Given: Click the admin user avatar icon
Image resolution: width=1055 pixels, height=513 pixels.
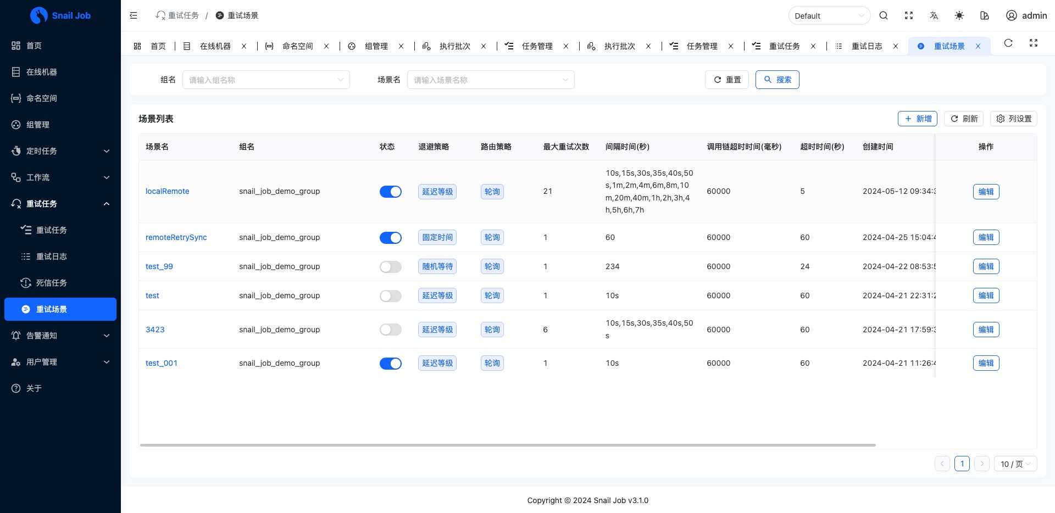Looking at the screenshot, I should [x=1012, y=15].
